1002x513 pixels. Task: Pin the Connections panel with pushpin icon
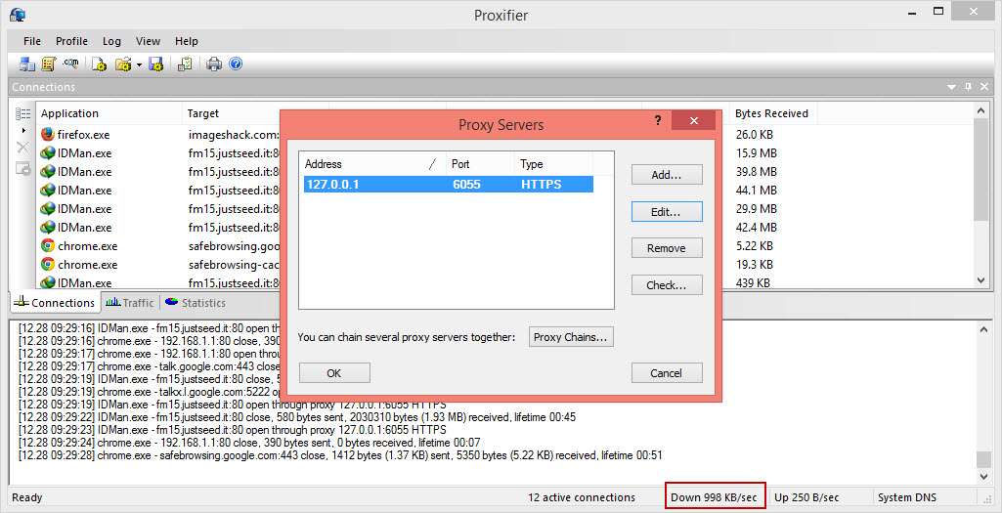click(x=968, y=87)
